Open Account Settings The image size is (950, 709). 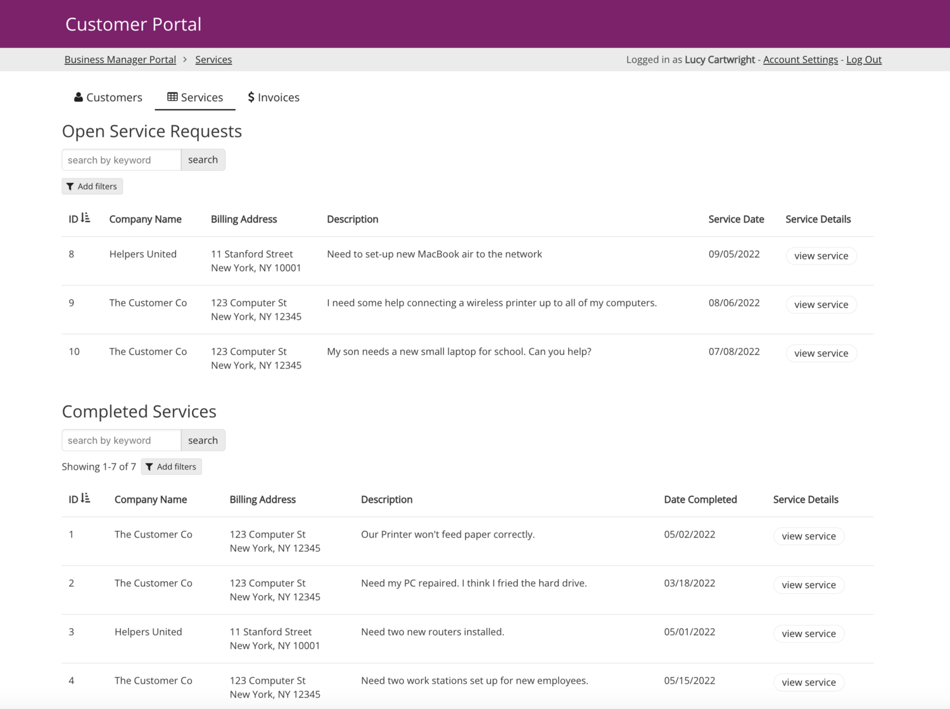pos(800,59)
